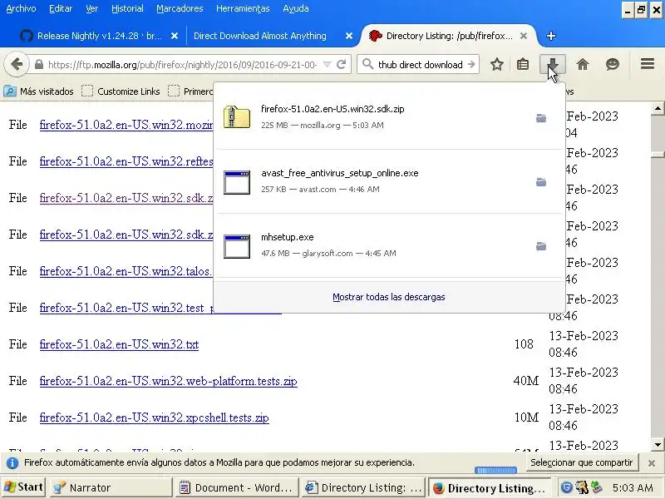Click the Back navigation arrow button

click(x=17, y=65)
